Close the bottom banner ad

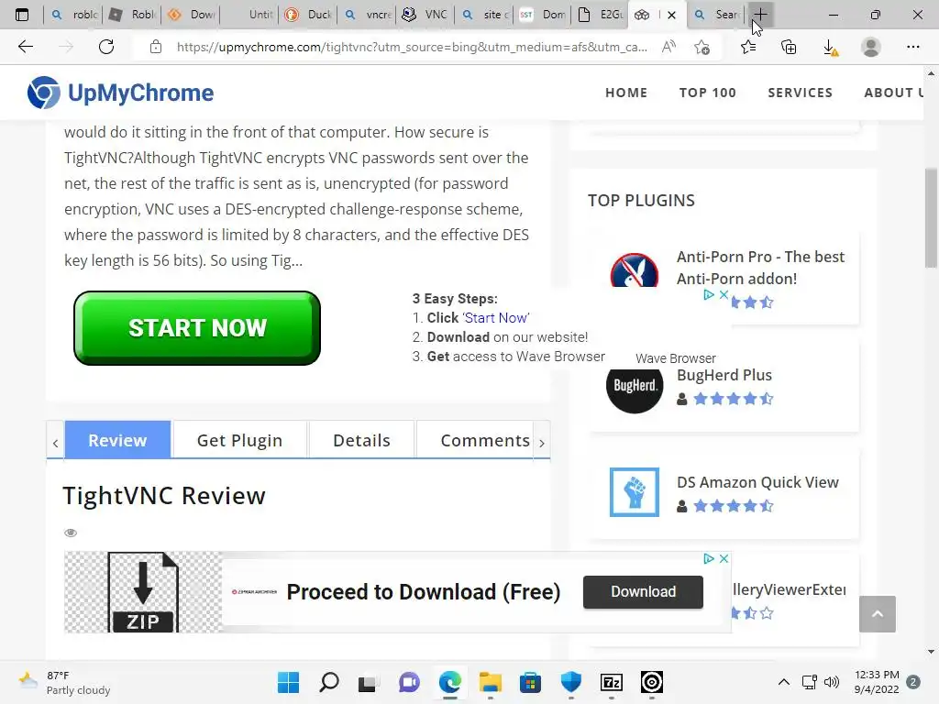click(724, 558)
